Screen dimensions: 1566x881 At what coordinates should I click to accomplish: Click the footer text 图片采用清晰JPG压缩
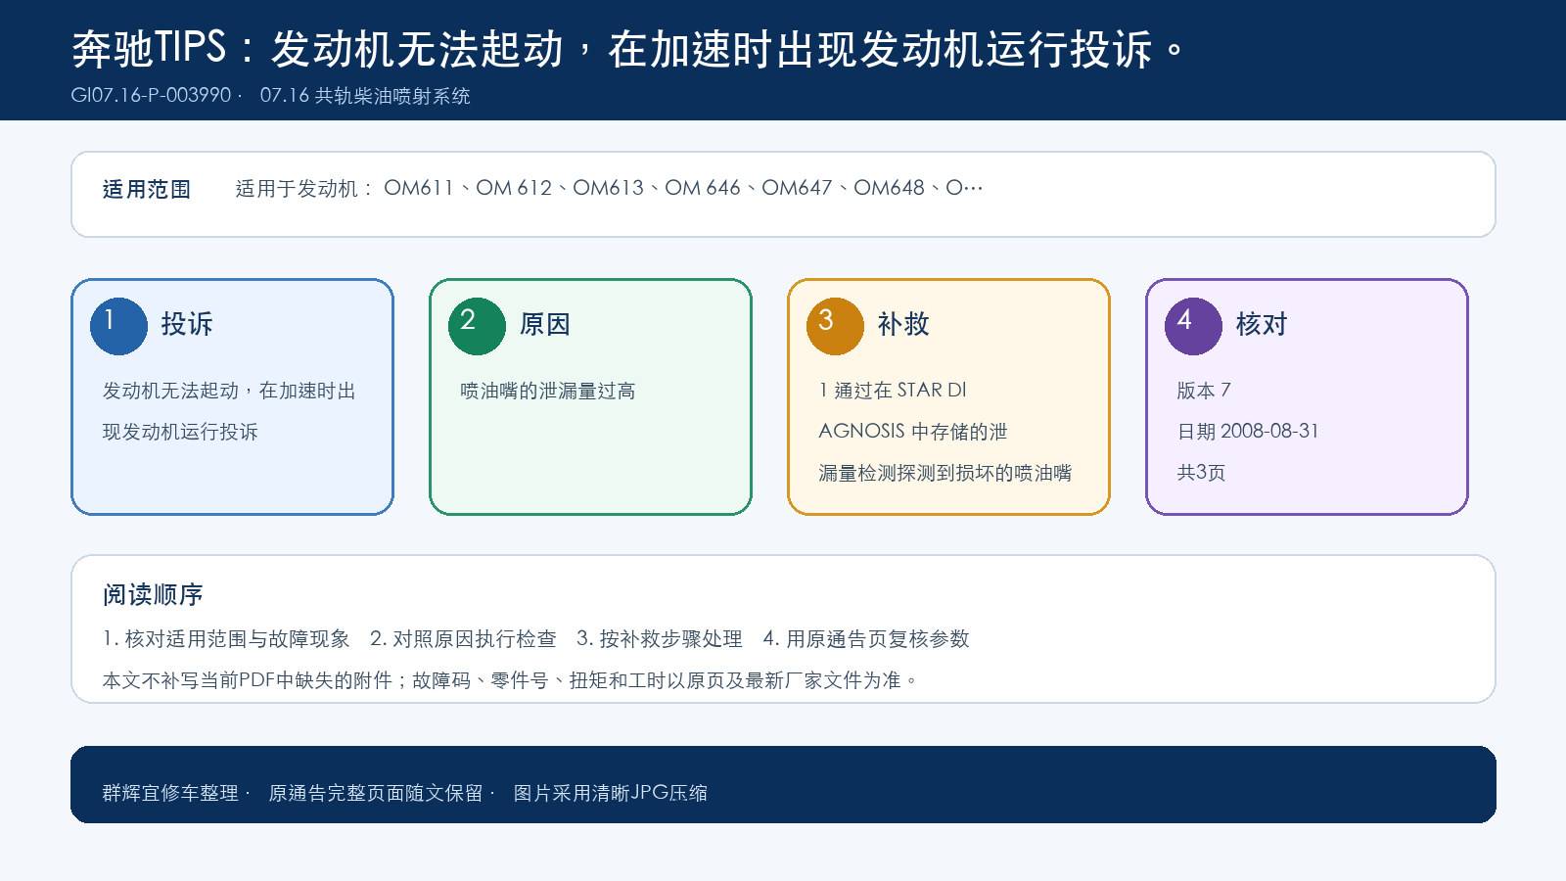[611, 793]
